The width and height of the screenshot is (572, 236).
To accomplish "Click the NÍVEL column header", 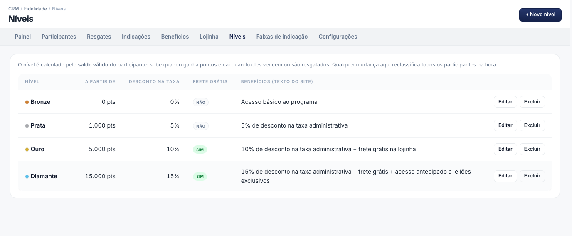I will [x=32, y=81].
